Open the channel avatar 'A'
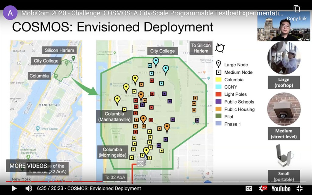 pos(10,13)
